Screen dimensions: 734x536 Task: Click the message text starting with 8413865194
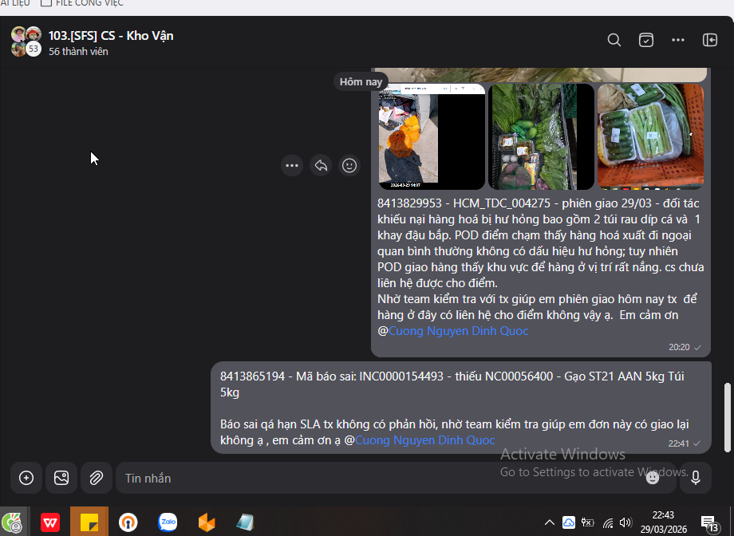coord(454,408)
